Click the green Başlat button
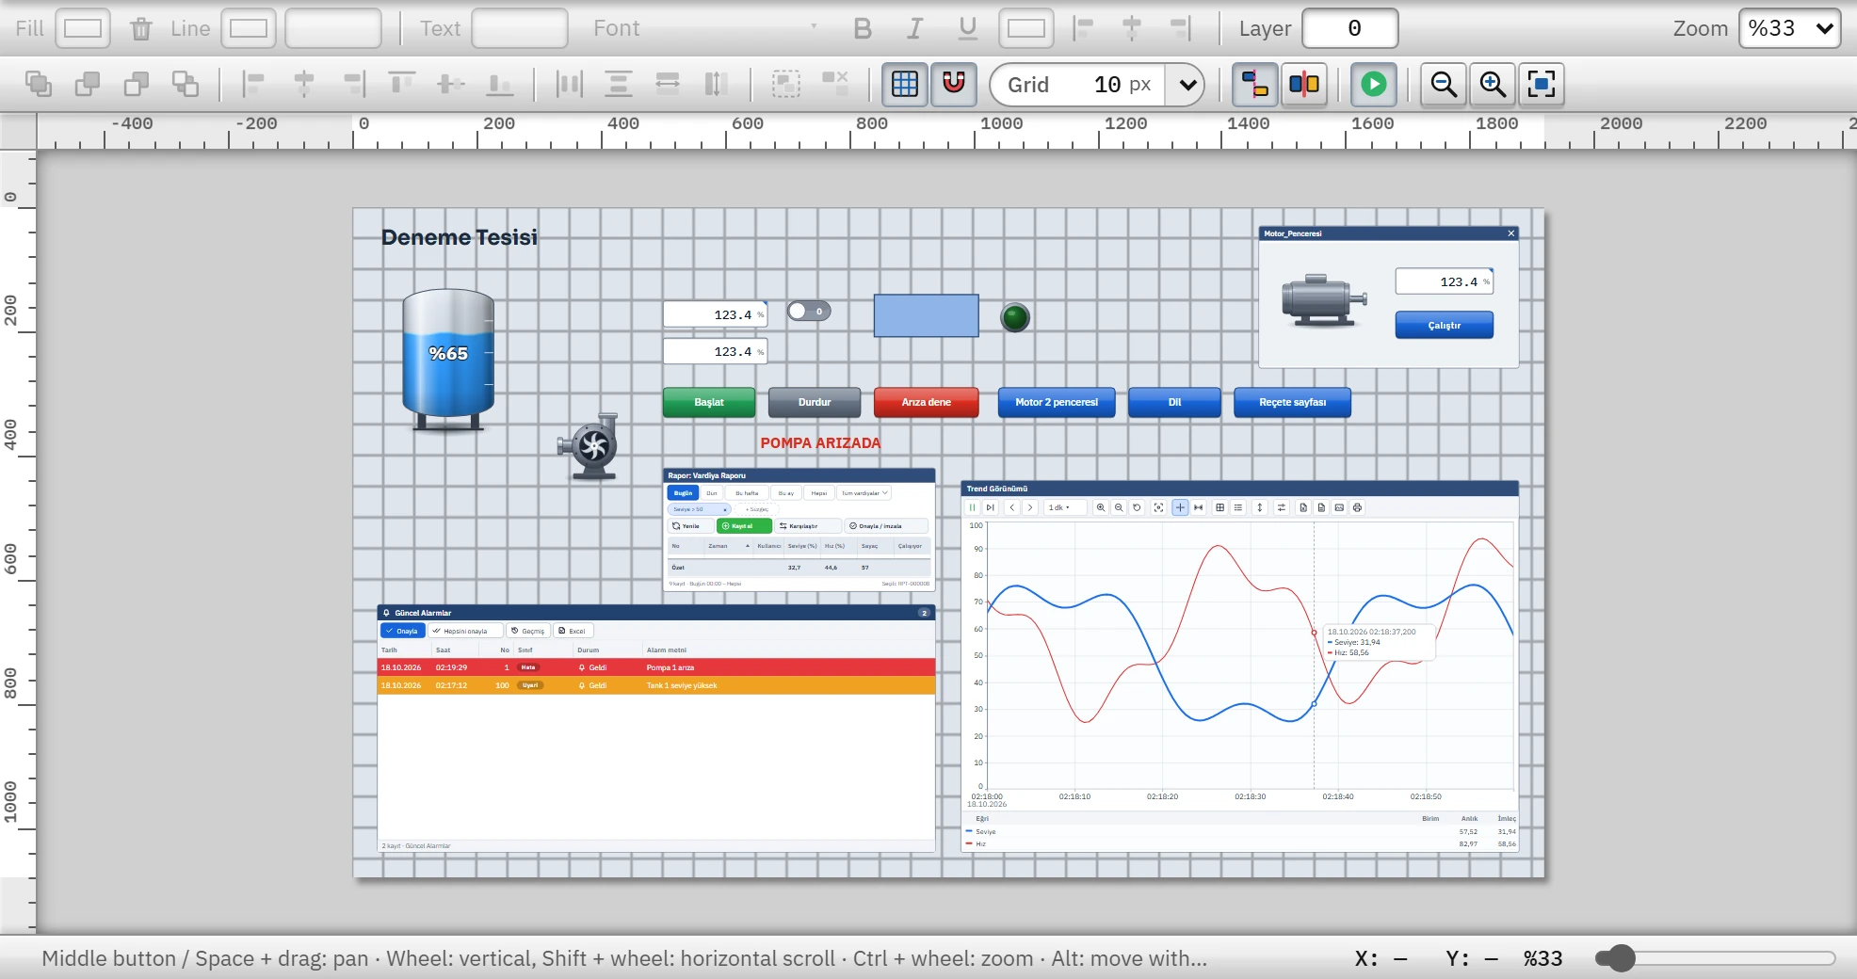1857x979 pixels. [x=709, y=402]
